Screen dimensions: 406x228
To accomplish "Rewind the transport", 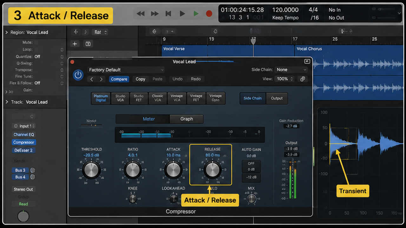I will click(141, 14).
